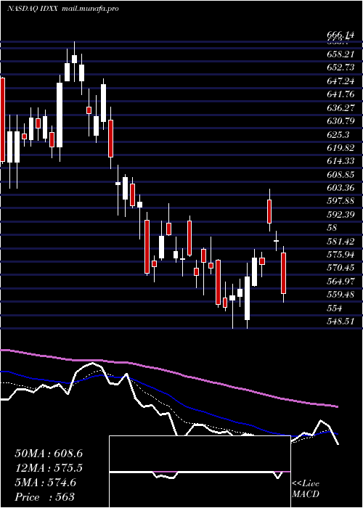Select the 652.73 price axis label

click(x=340, y=67)
